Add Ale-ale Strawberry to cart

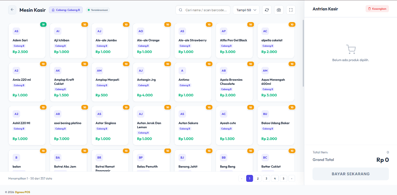click(193, 41)
